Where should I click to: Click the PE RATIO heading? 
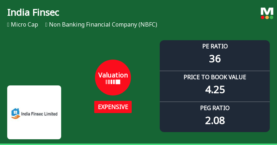pyautogui.click(x=215, y=46)
